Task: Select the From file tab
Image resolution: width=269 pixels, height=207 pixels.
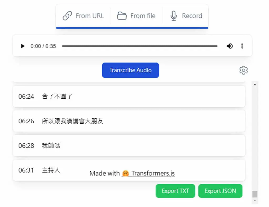Action: pos(136,16)
